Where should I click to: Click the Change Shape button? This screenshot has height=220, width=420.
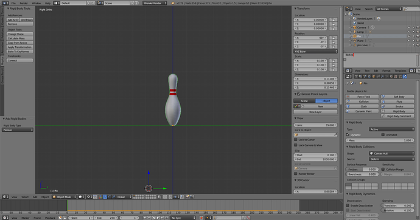click(x=20, y=34)
